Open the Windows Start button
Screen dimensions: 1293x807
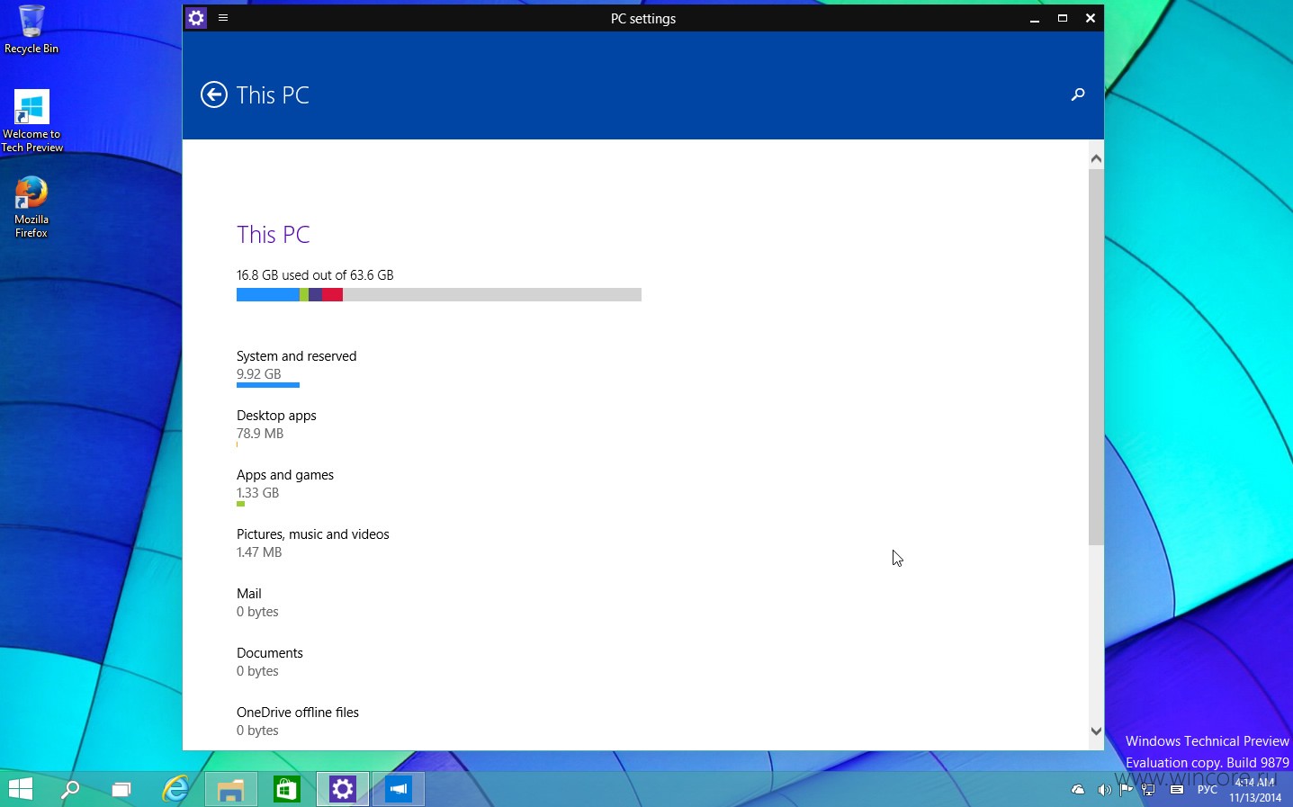(x=20, y=789)
